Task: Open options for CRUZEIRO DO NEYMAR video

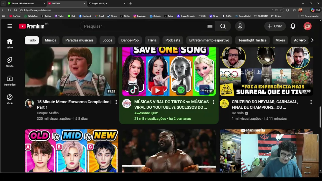Action: pyautogui.click(x=311, y=102)
